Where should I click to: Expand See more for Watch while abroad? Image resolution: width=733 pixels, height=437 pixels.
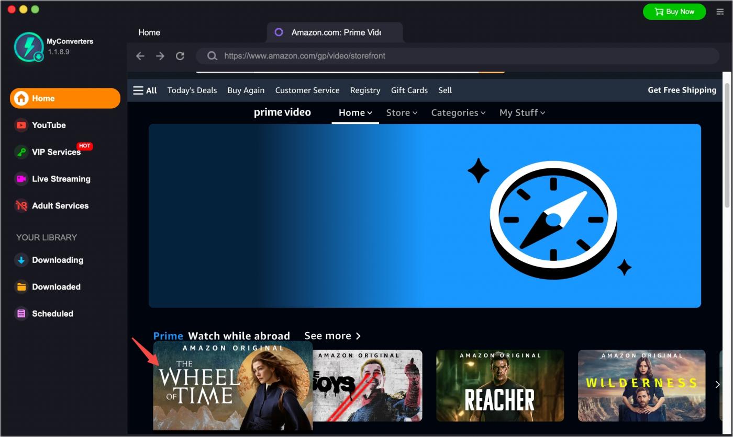(332, 336)
